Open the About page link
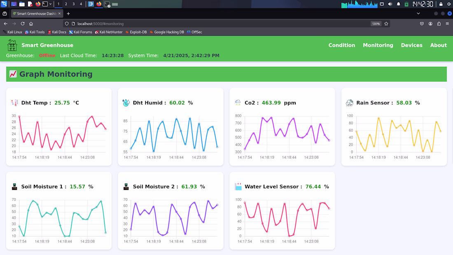Image resolution: width=453 pixels, height=255 pixels. click(x=438, y=45)
